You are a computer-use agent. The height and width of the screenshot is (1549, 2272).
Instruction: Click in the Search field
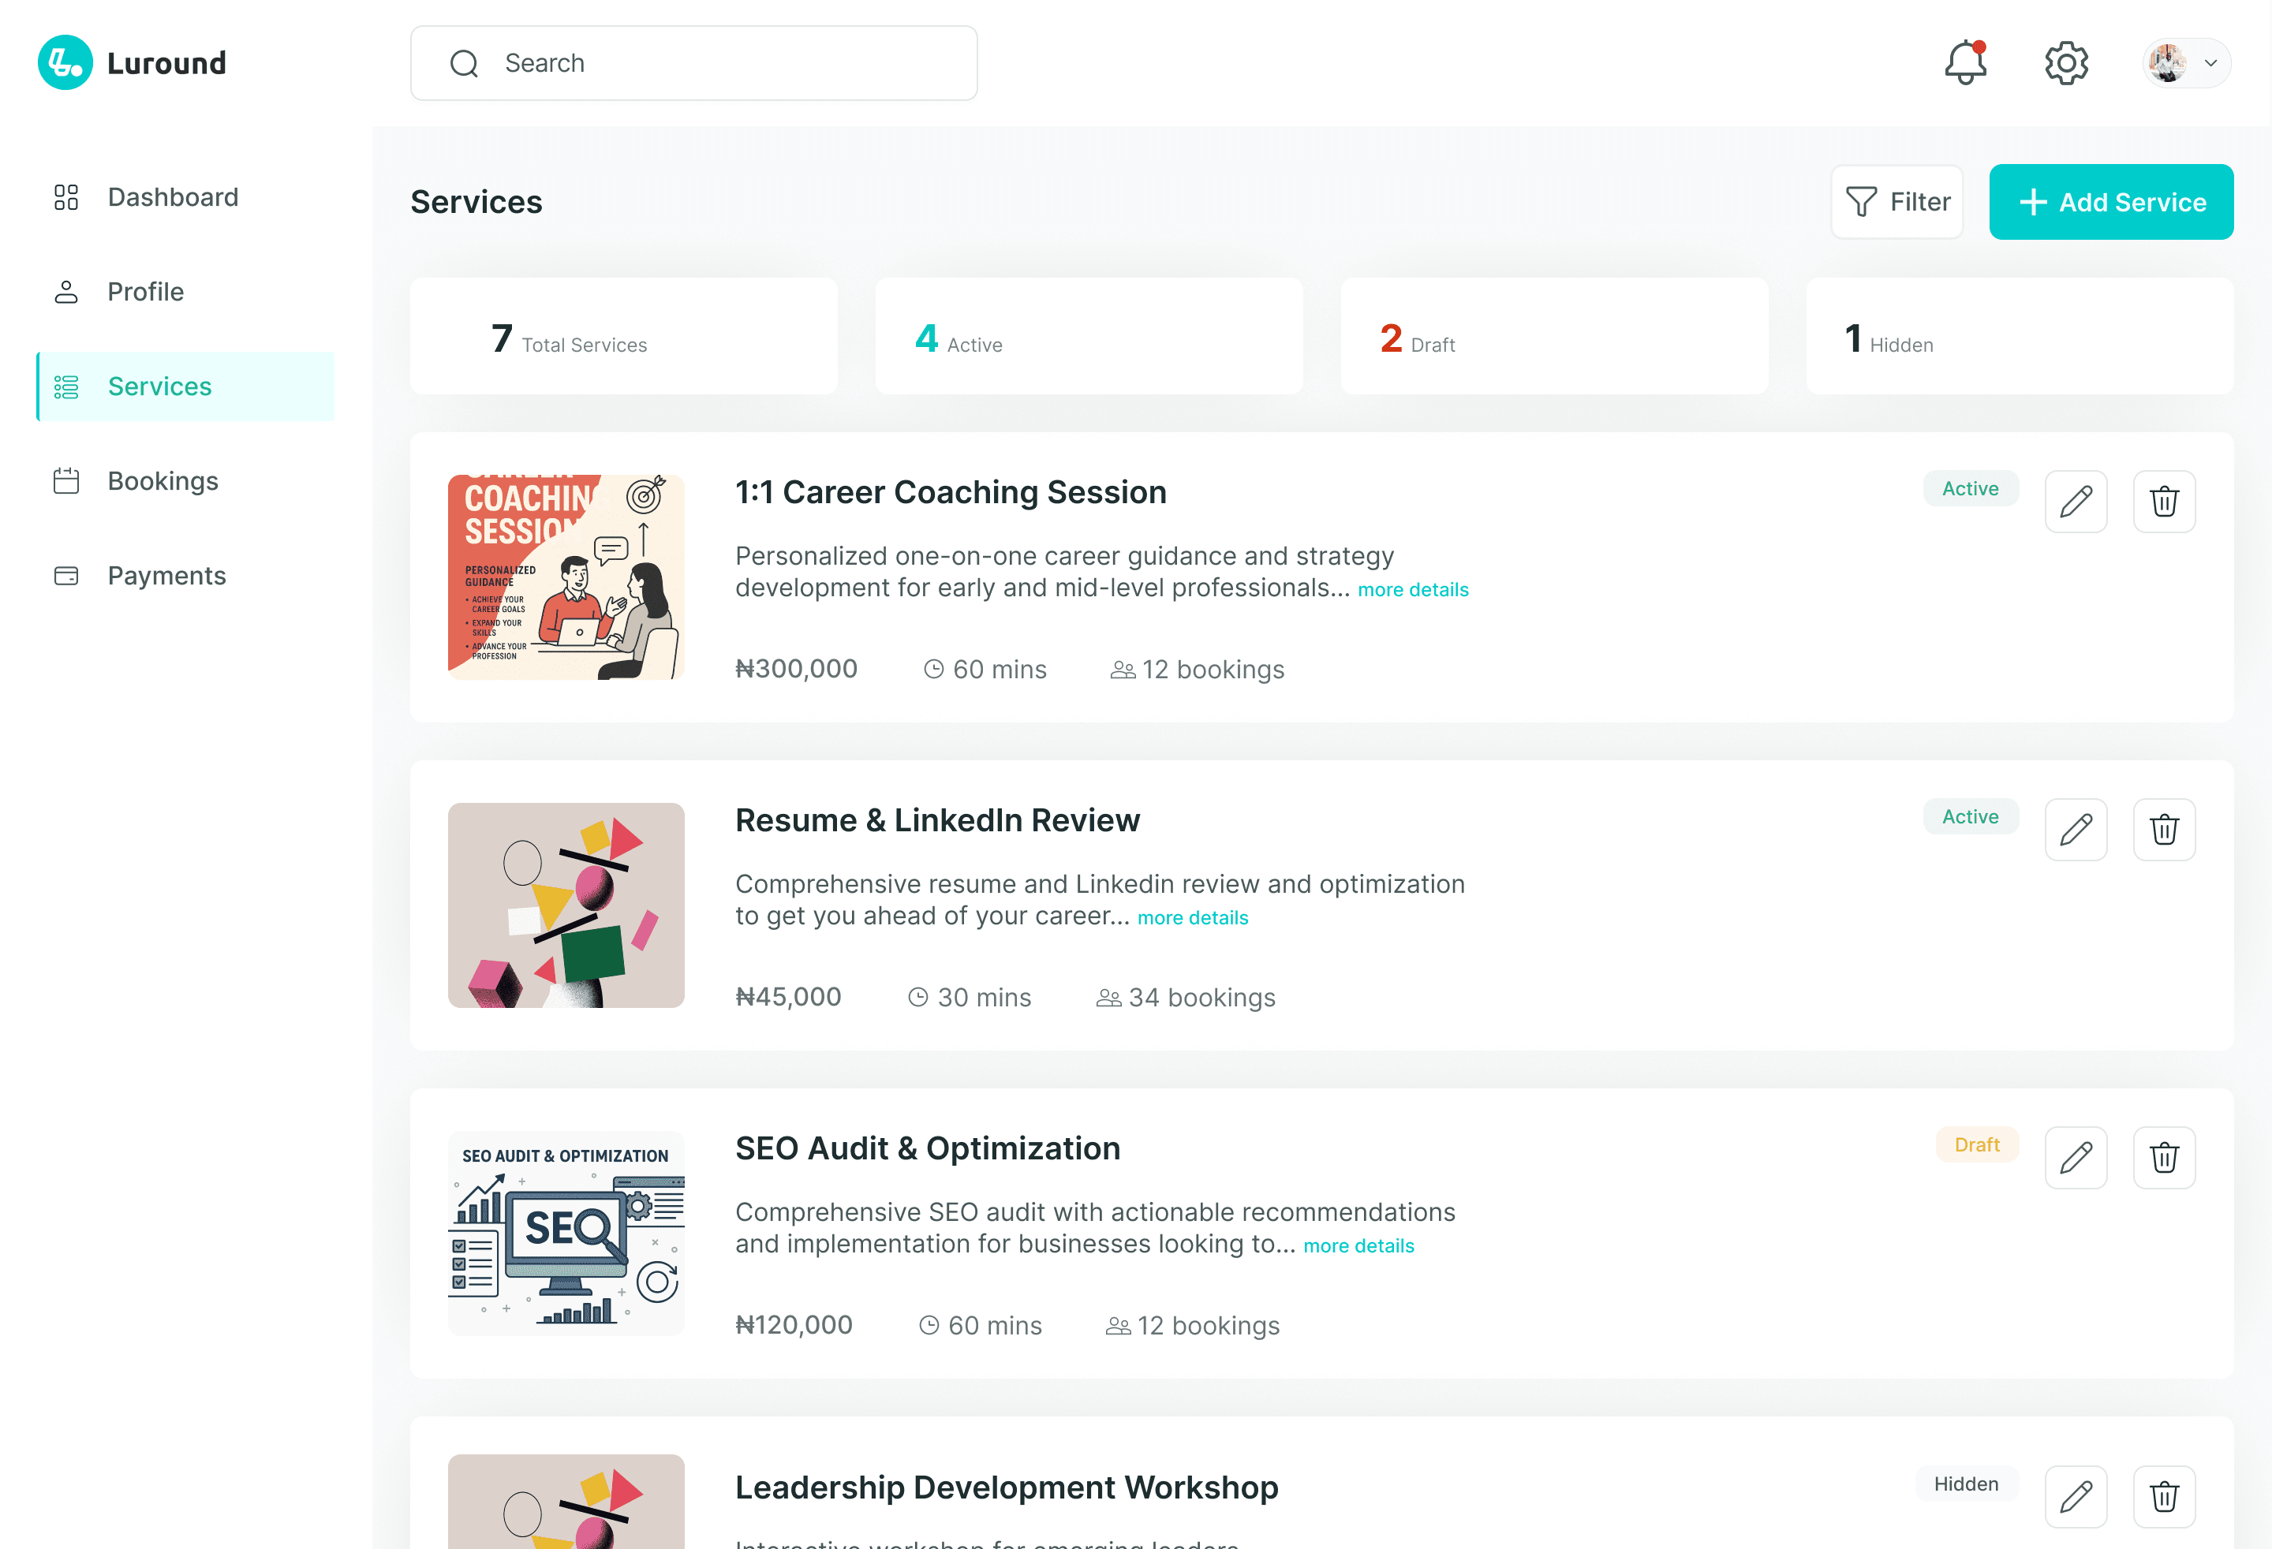[694, 64]
